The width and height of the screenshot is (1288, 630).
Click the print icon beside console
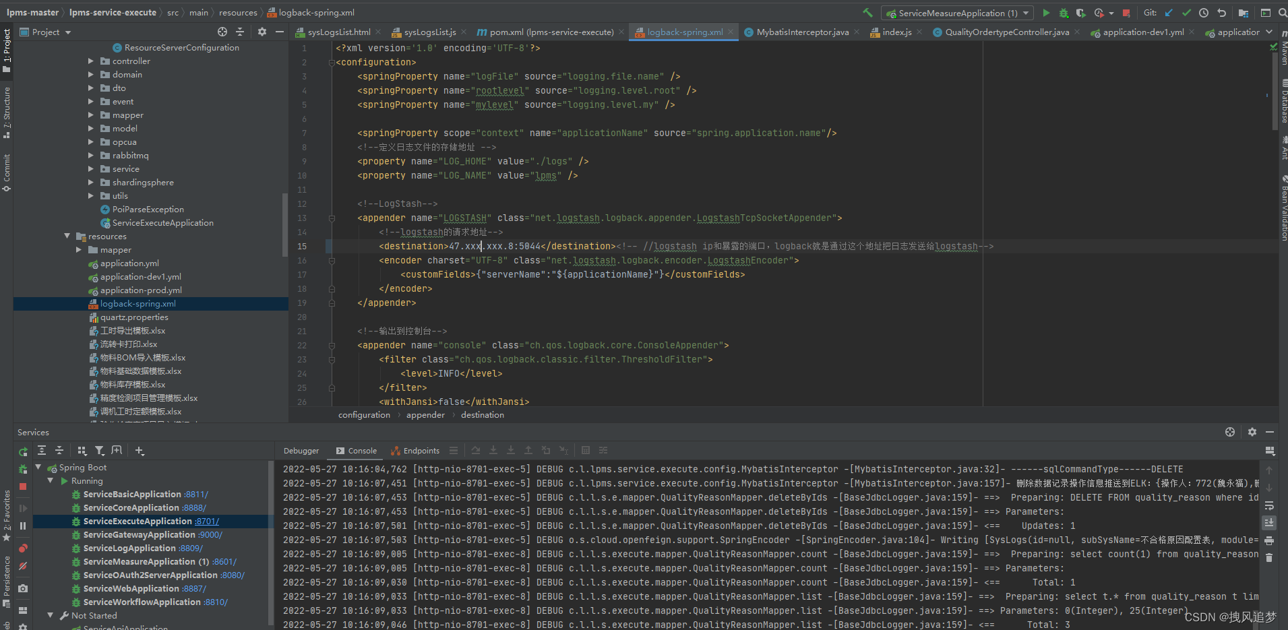tap(1269, 540)
